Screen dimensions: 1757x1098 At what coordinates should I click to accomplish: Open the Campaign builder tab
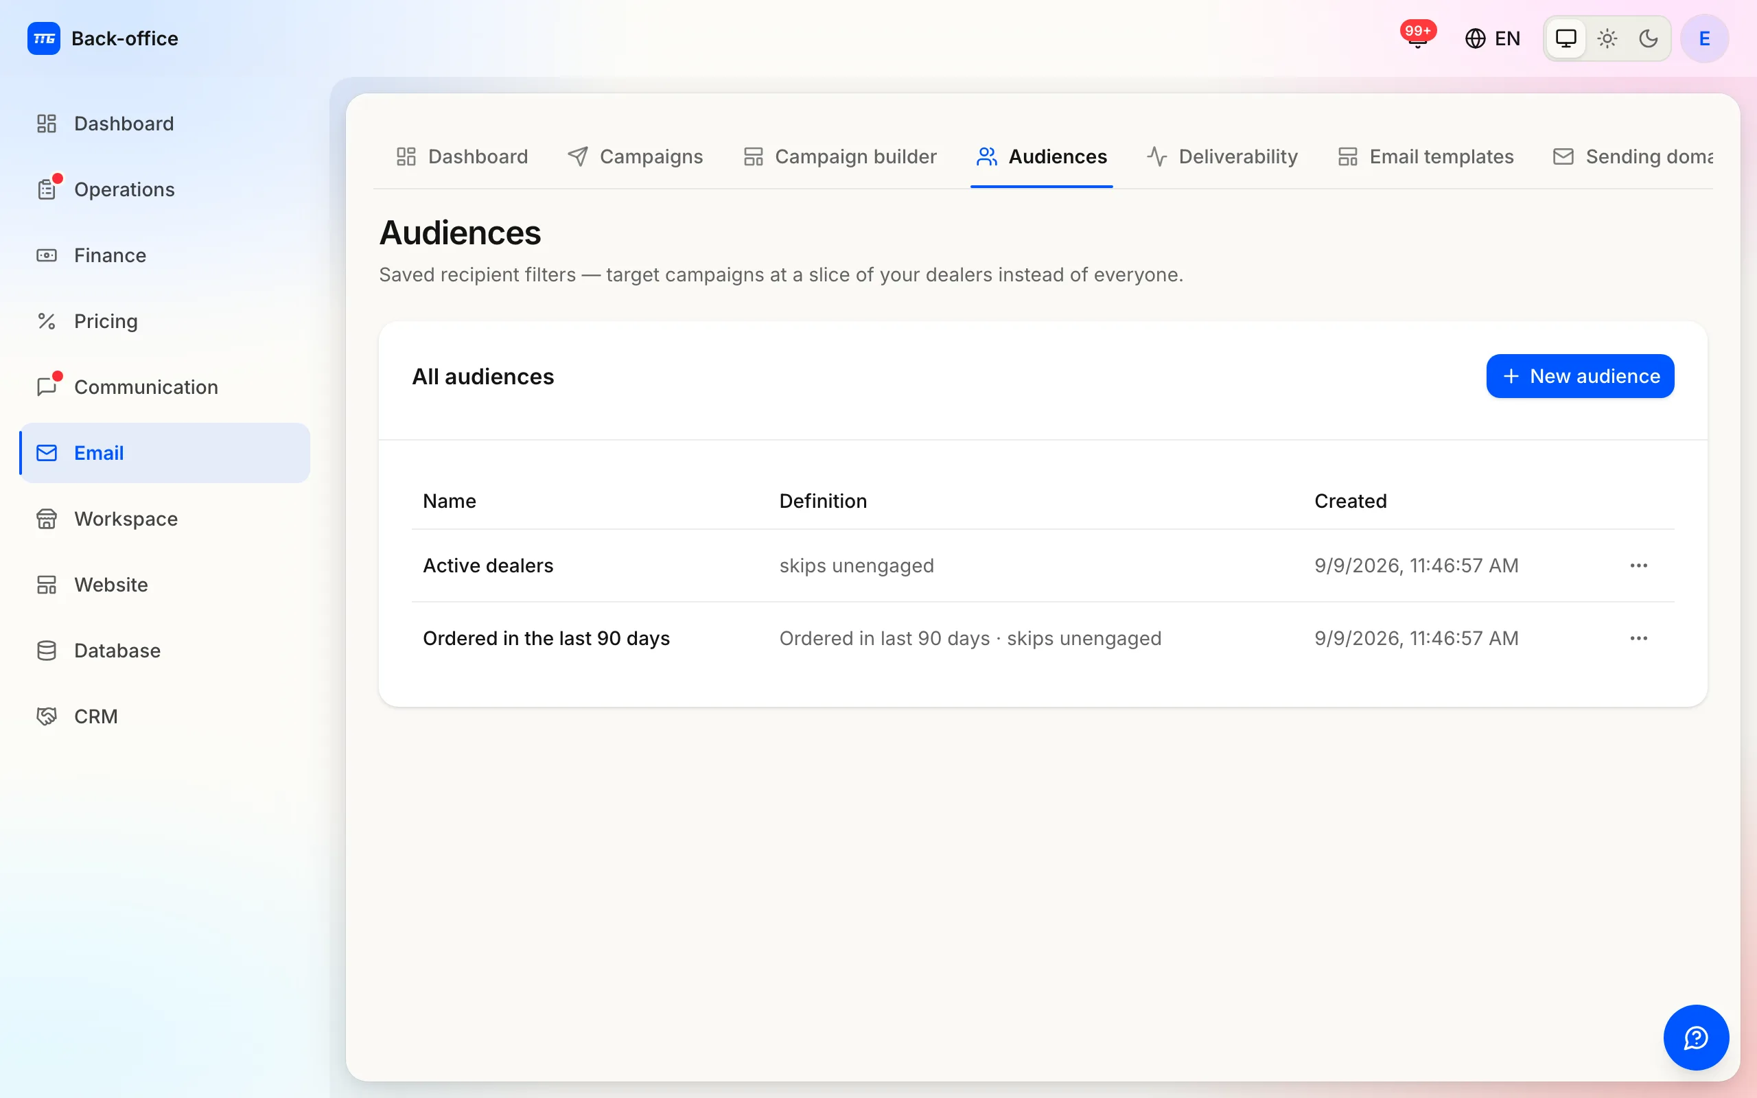[840, 156]
